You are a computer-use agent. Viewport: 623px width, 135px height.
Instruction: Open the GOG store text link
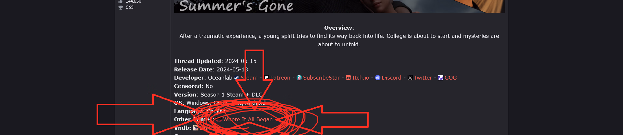click(451, 78)
